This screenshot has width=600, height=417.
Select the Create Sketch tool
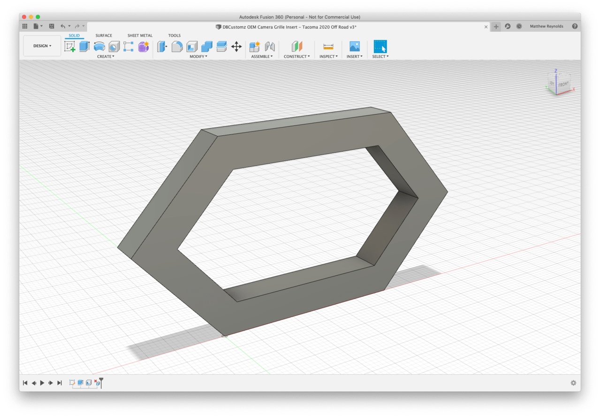click(x=70, y=46)
